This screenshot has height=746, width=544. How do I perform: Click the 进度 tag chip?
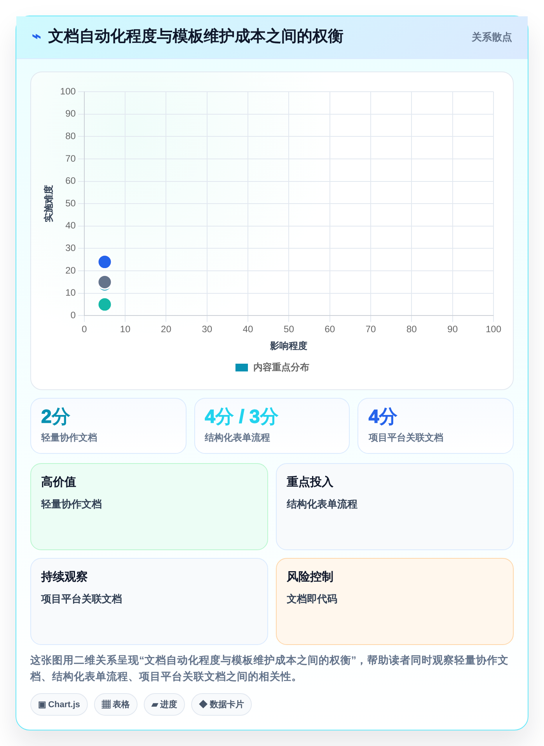coord(164,704)
